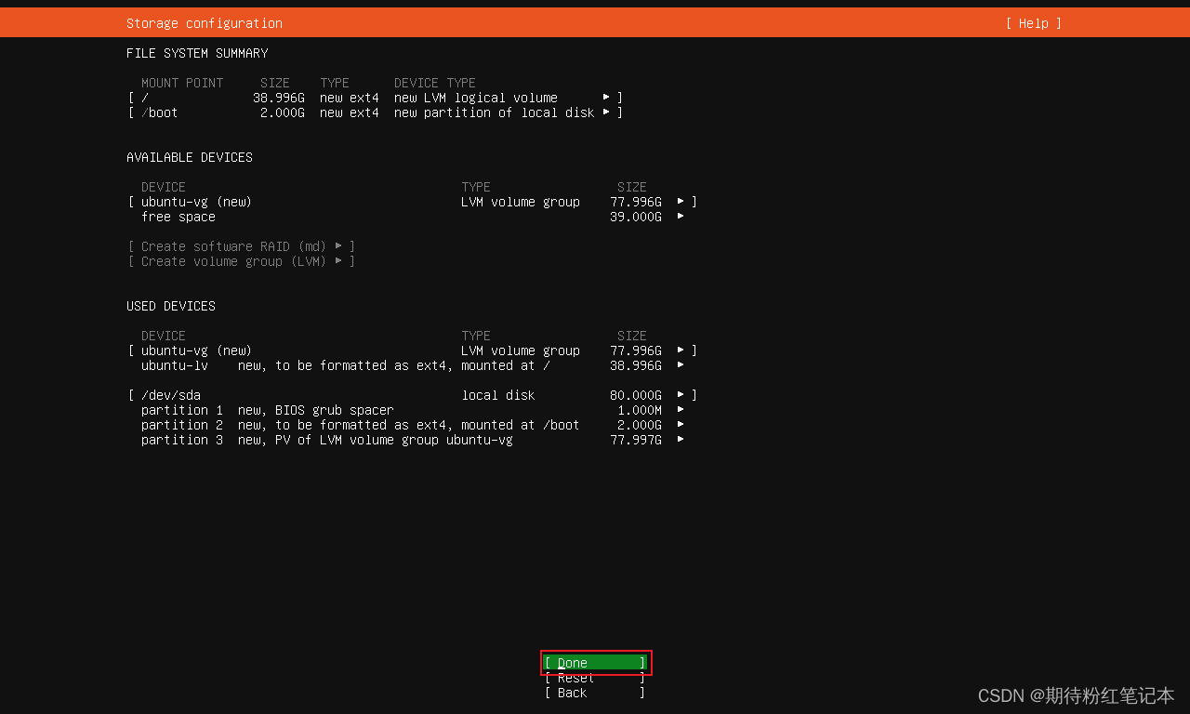Open arrow menu for /dev/sda local disk
The width and height of the screenshot is (1190, 714).
tap(681, 395)
